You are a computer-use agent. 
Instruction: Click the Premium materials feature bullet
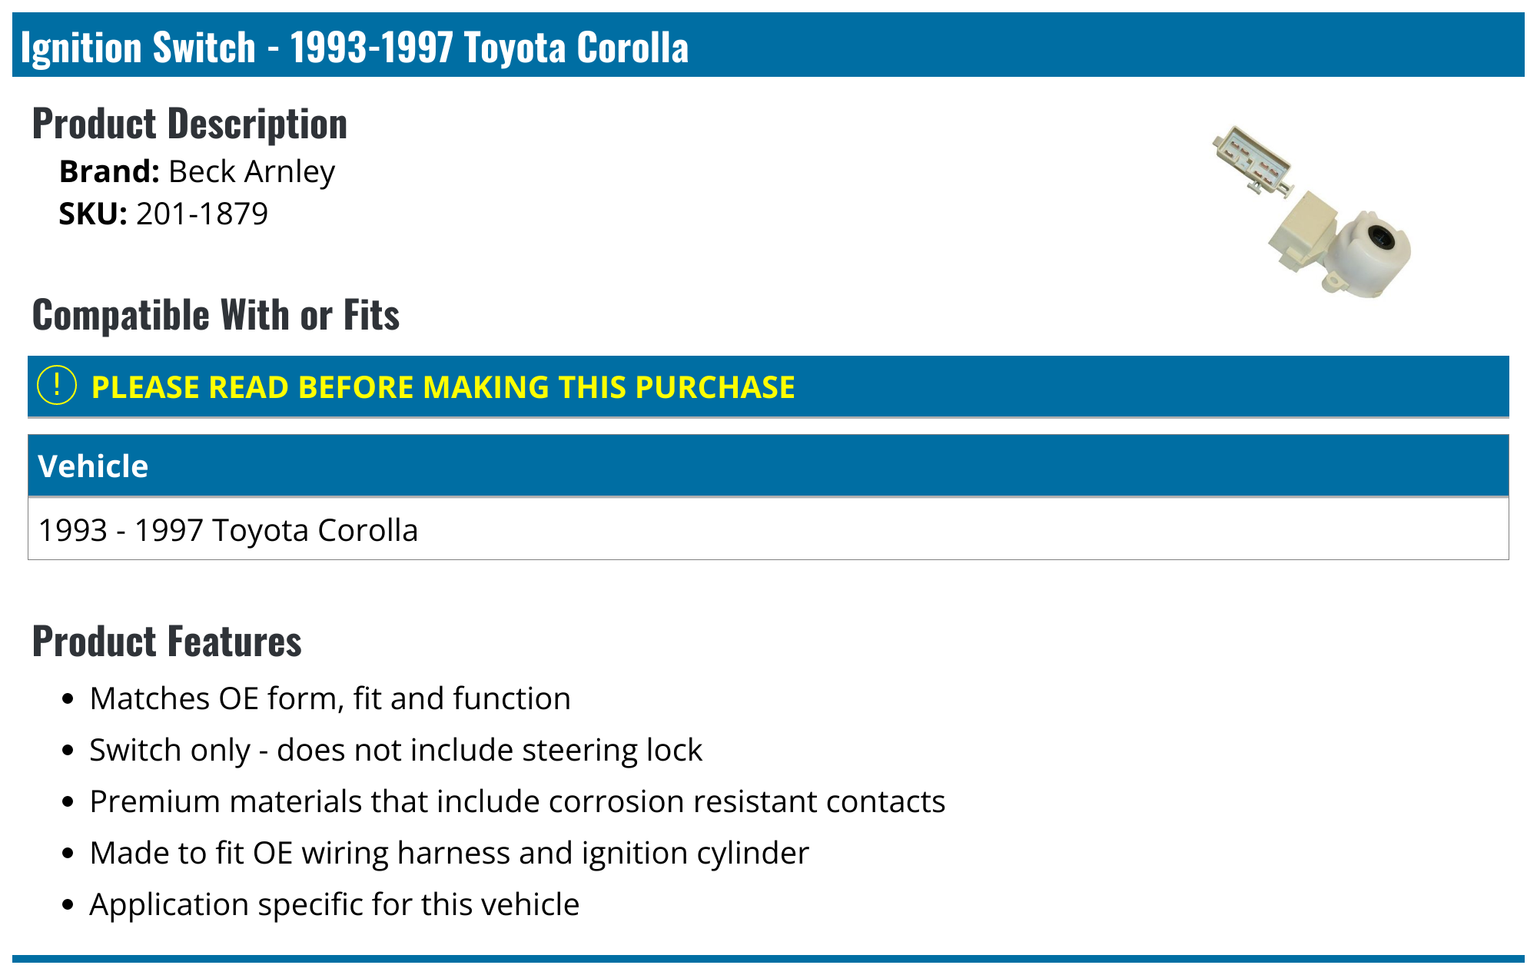tap(516, 801)
